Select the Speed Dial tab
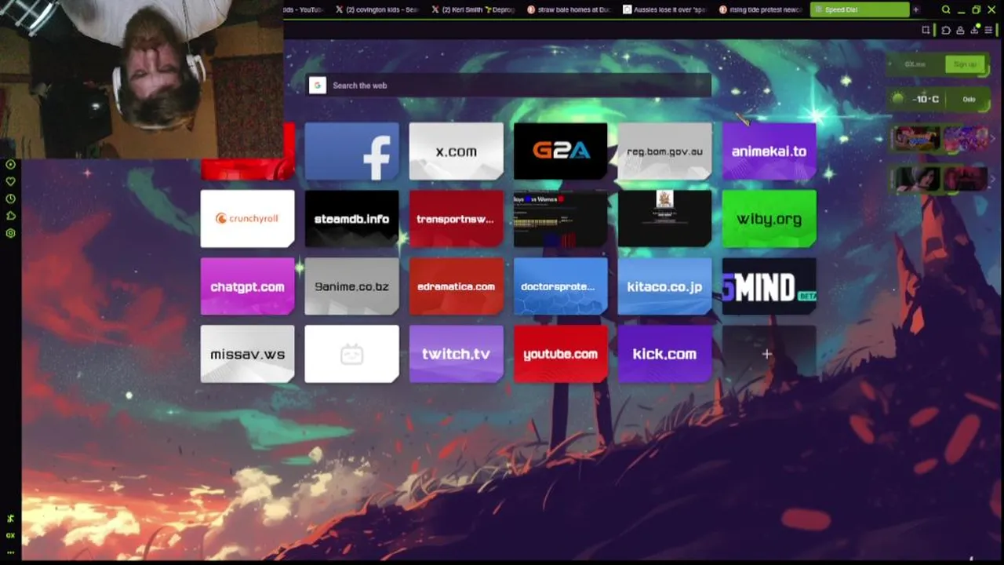This screenshot has width=1004, height=565. [x=860, y=9]
